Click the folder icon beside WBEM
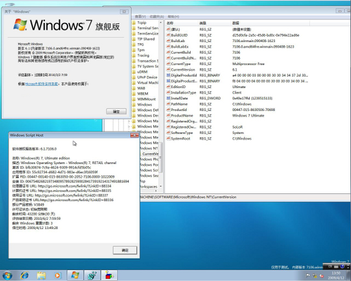Viewport: 351px width, 281px height. point(134,93)
